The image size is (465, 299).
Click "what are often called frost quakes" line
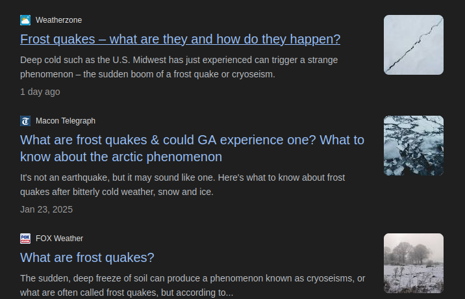click(x=126, y=292)
